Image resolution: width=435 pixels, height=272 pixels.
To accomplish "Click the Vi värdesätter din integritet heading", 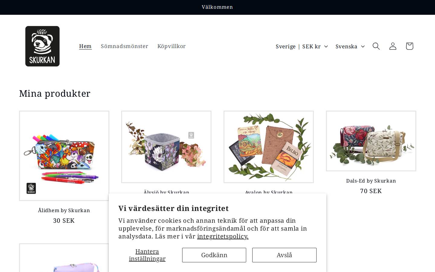I will tap(173, 208).
